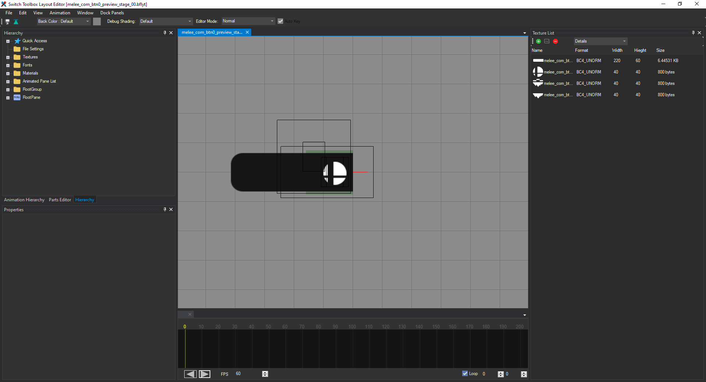Open the Animation menu

(60, 13)
